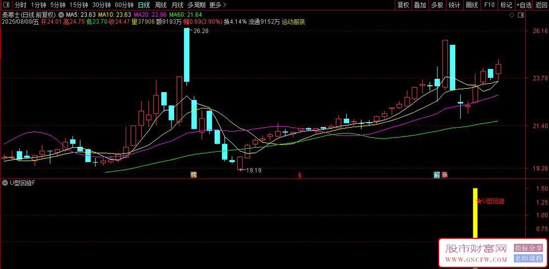
Task: Click the MA5: 23.63 label
Action: (x=81, y=15)
